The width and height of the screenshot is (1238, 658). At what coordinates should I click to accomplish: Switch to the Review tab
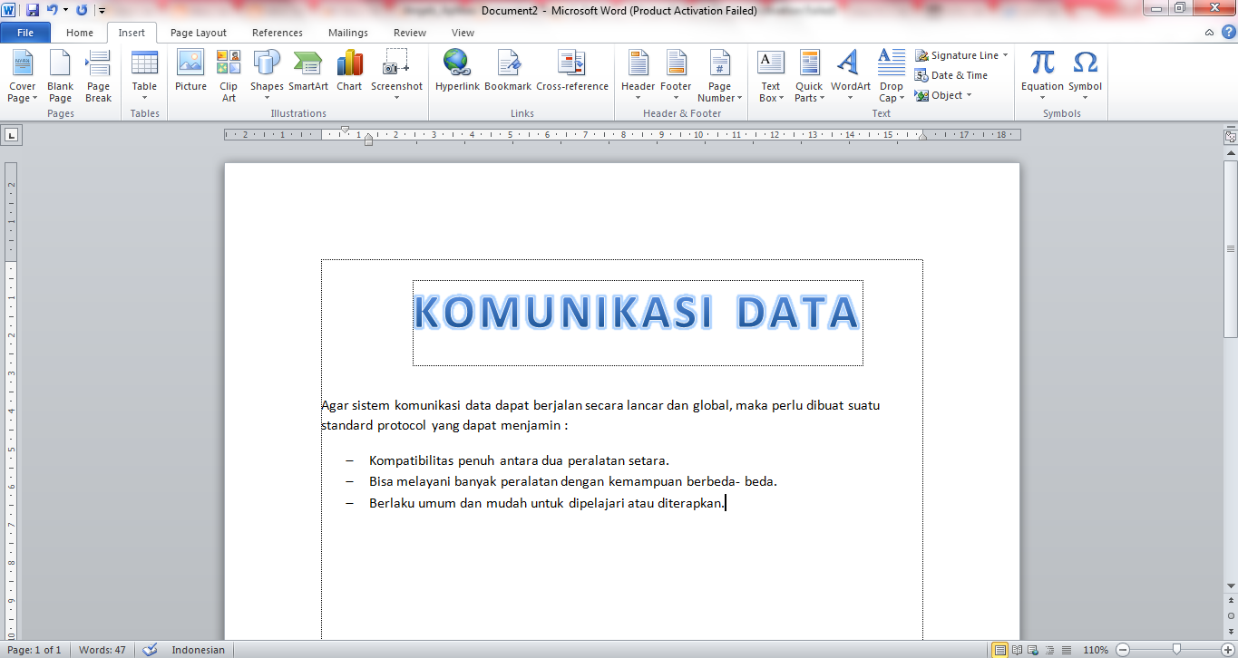(x=410, y=33)
